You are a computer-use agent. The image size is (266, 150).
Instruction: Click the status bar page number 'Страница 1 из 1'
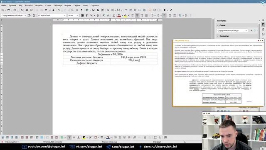[12, 142]
